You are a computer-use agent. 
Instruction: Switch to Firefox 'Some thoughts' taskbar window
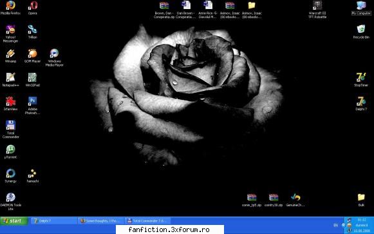pos(101,221)
